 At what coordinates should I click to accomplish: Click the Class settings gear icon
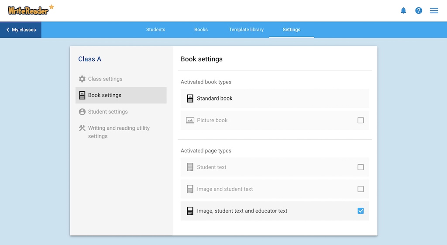pyautogui.click(x=82, y=79)
